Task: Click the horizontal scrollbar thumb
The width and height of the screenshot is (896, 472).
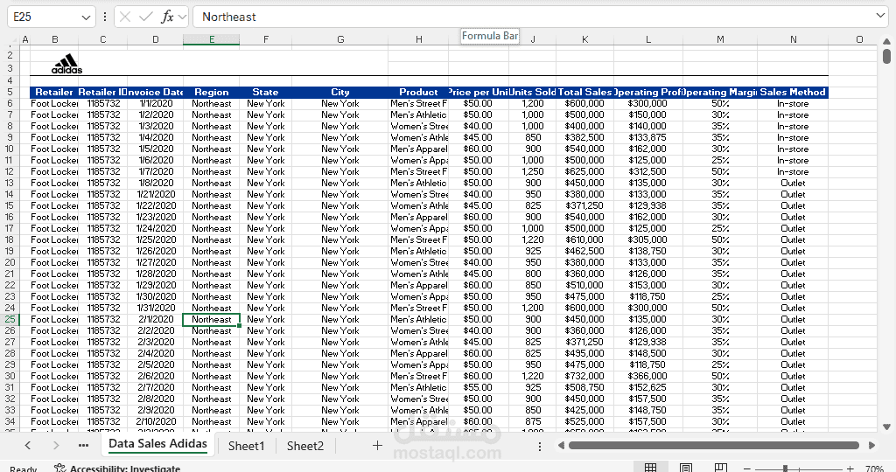Action: (x=714, y=445)
